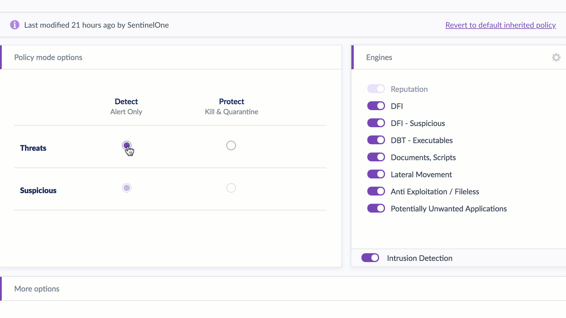Screen dimensions: 566x318
Task: Select Detect radio button for Threats
Action: [x=126, y=145]
